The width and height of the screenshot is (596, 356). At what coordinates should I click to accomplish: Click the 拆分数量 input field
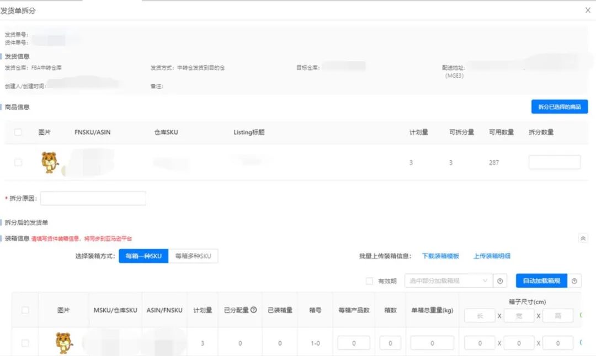[554, 161]
